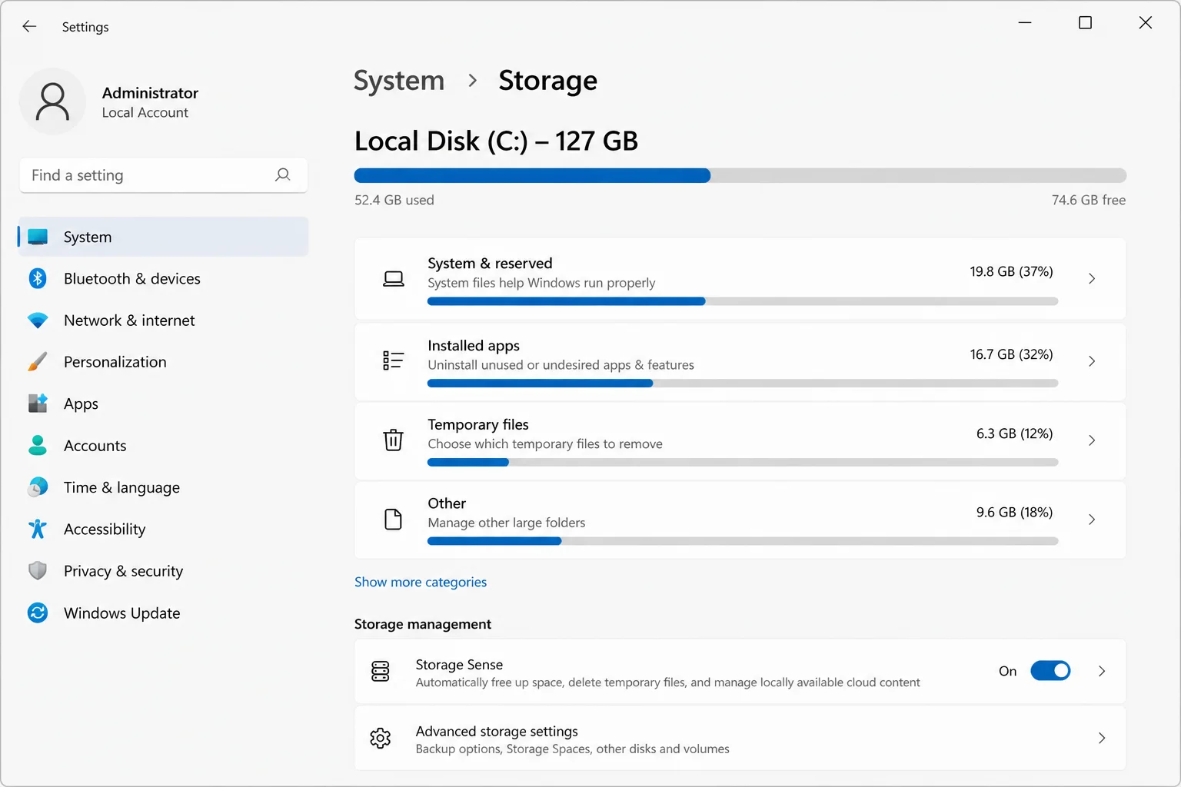Click the 19.8 GB (37%) value
Viewport: 1181px width, 787px height.
coord(1011,271)
